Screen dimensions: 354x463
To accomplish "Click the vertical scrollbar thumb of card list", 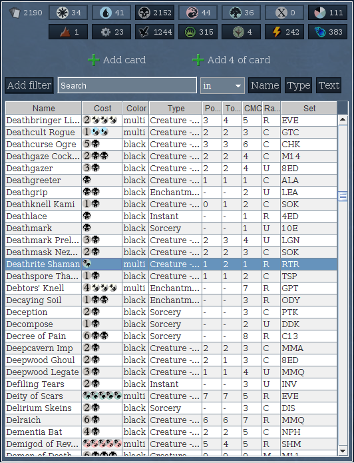I will (343, 197).
